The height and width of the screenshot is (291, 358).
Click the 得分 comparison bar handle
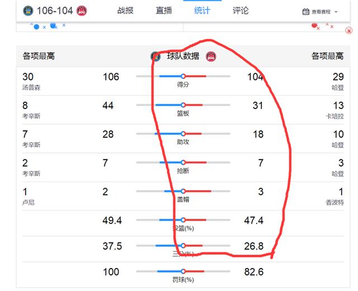(x=183, y=76)
